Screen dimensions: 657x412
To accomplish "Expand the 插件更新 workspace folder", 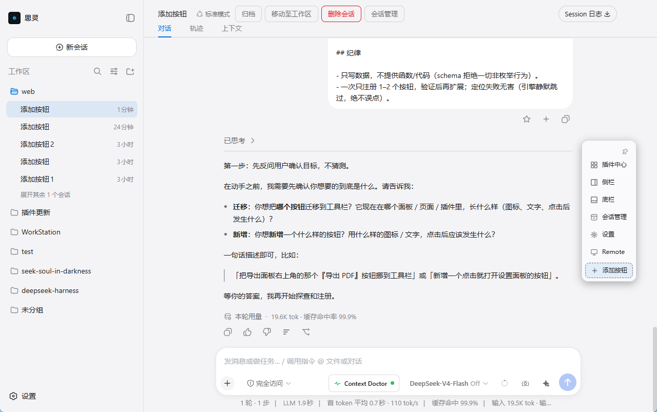I will click(72, 212).
